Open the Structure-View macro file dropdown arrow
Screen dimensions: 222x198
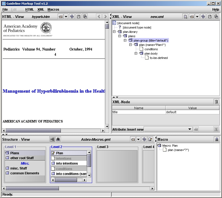[138, 139]
